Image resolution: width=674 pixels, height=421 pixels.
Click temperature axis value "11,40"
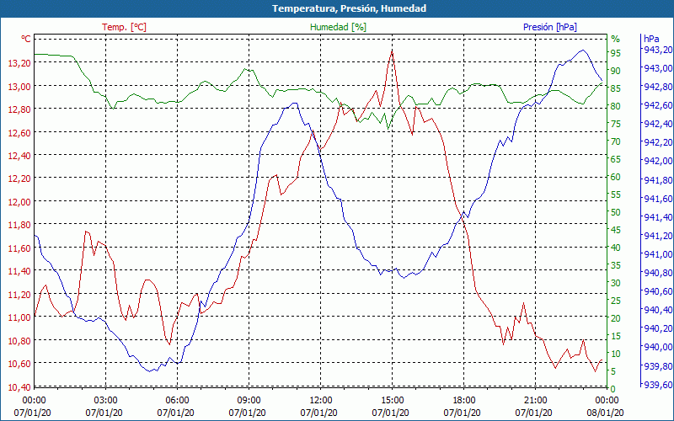point(19,271)
